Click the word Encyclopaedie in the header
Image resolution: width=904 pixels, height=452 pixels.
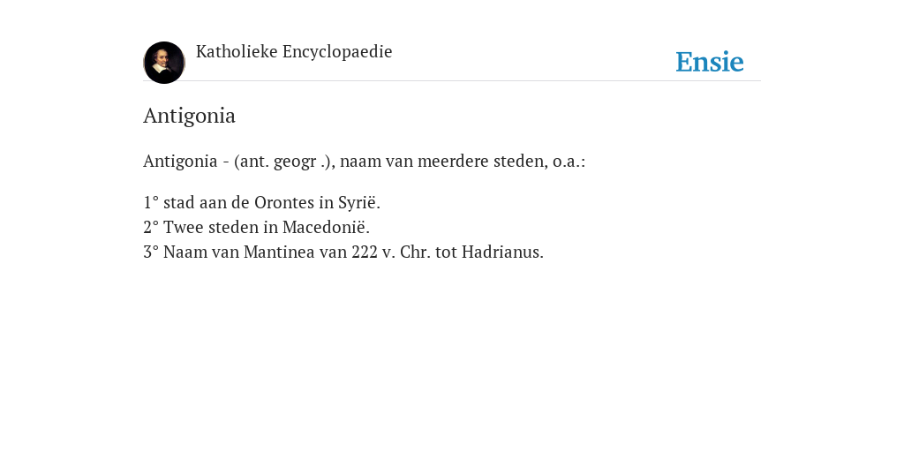pos(337,52)
